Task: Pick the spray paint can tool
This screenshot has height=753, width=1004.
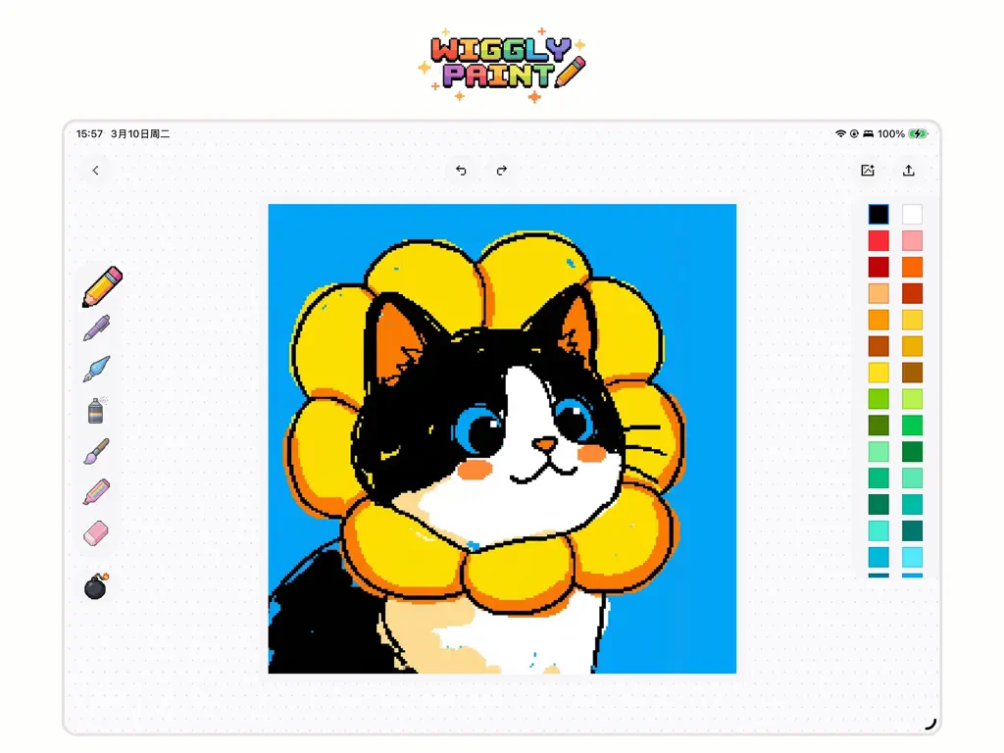Action: [x=96, y=410]
